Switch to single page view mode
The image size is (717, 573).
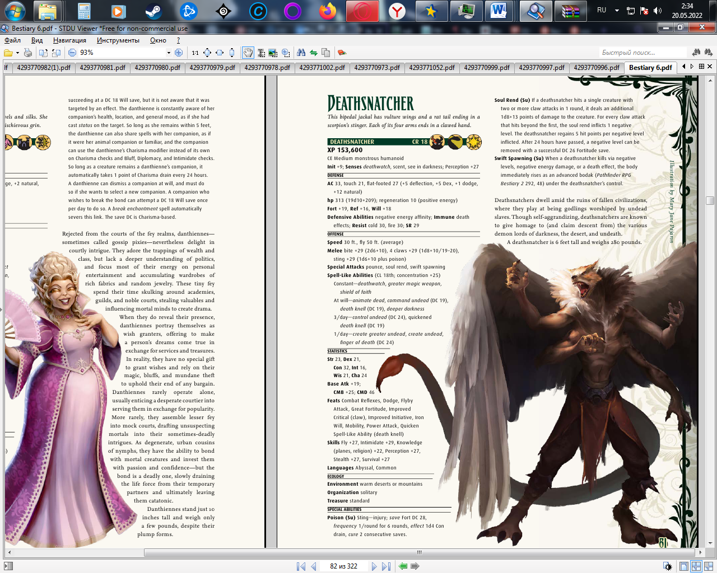tap(684, 566)
